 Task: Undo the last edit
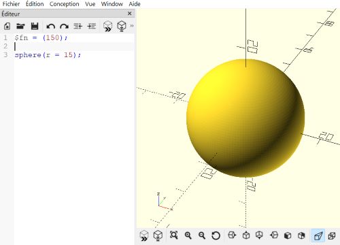tap(50, 27)
